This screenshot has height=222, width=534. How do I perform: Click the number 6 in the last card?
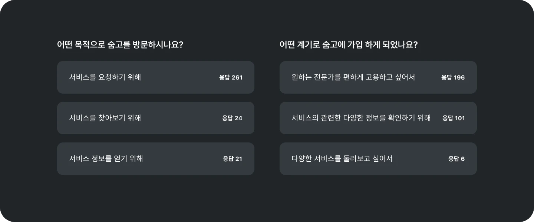[462, 159]
